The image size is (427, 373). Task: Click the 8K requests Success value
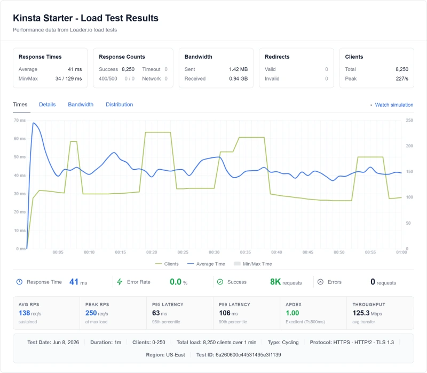click(x=286, y=282)
